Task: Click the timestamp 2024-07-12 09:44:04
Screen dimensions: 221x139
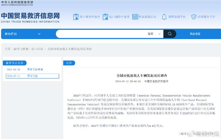Action: click(x=128, y=81)
